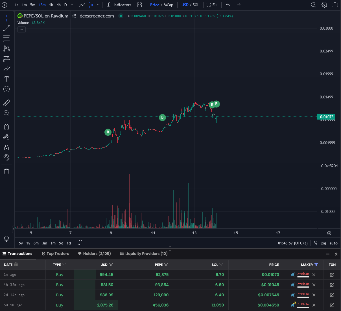Open chart settings gear icon

[x=324, y=5]
